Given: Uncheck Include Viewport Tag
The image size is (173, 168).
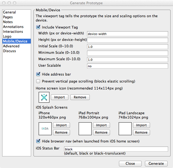Looking at the screenshot, I should [38, 27].
